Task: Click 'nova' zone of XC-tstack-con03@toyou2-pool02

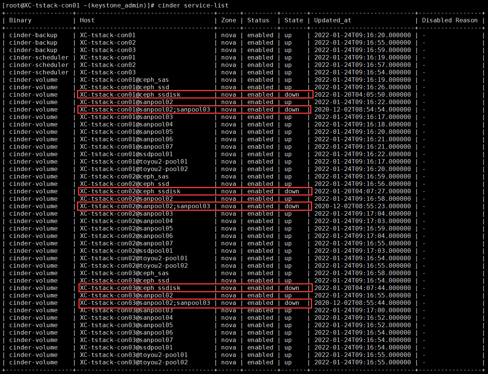Action: 228,362
